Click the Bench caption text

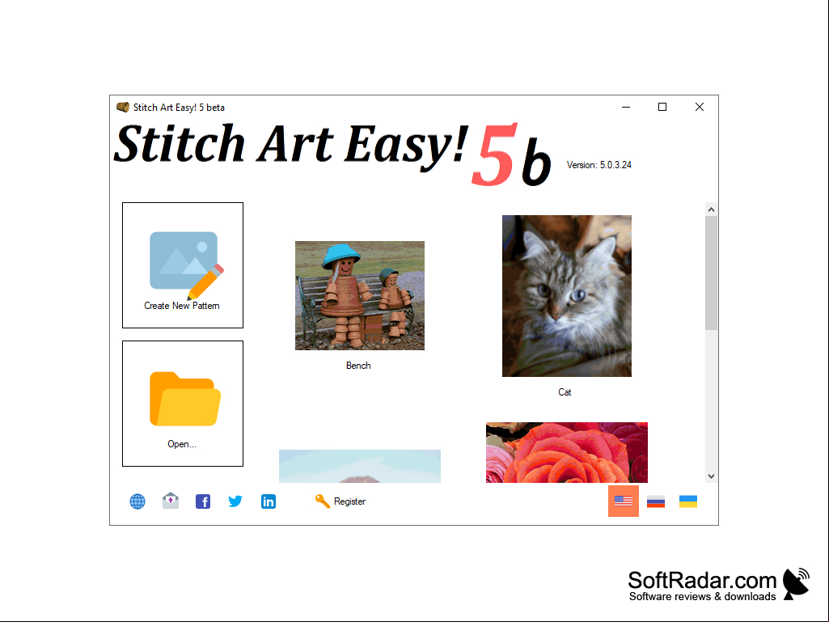click(358, 366)
